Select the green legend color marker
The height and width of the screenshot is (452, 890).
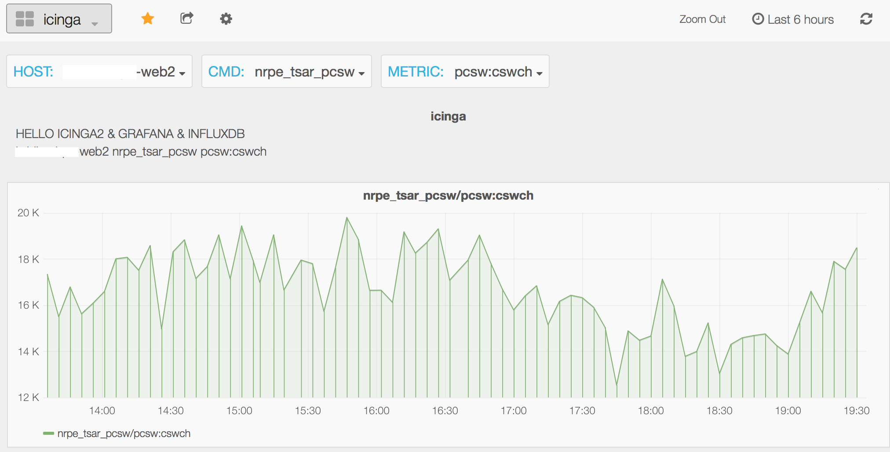click(48, 433)
